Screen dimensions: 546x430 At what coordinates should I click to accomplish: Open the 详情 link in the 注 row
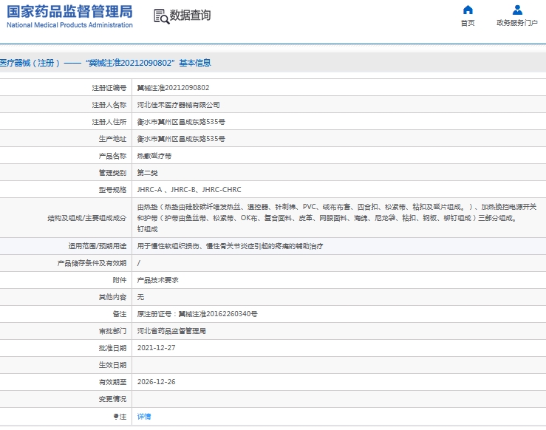(x=144, y=417)
